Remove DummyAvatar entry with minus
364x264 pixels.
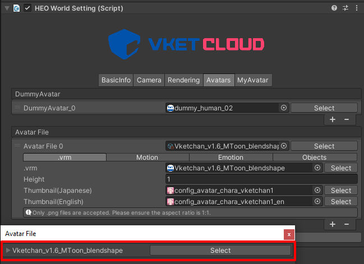[x=347, y=119]
